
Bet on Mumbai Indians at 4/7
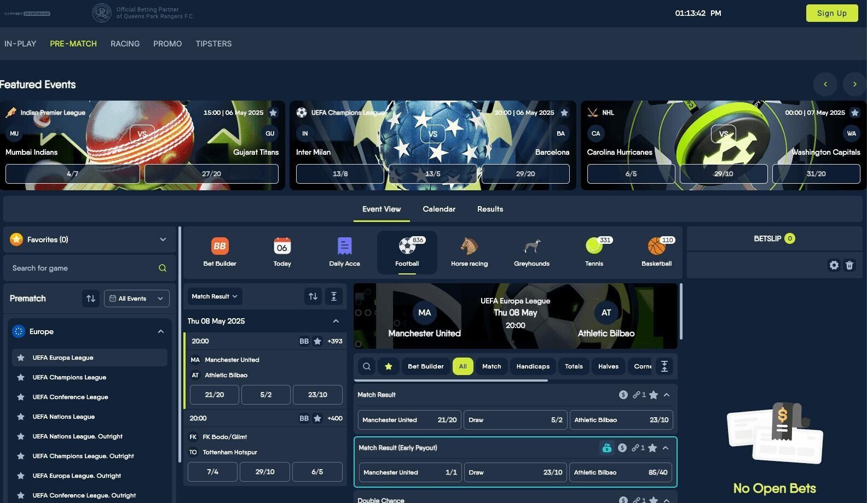tap(72, 174)
